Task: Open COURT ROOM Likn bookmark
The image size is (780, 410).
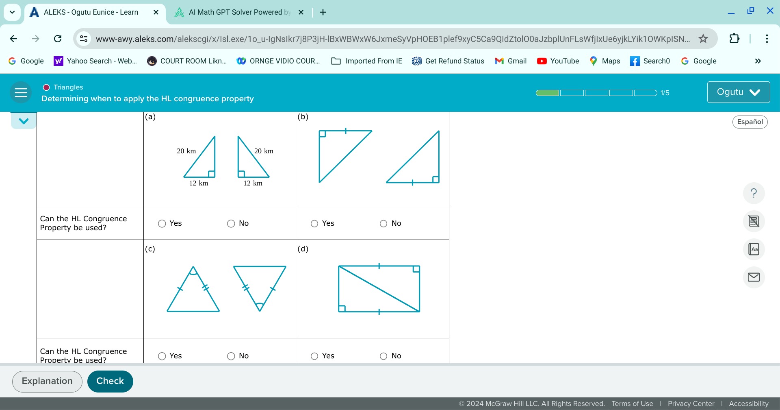Action: tap(187, 61)
